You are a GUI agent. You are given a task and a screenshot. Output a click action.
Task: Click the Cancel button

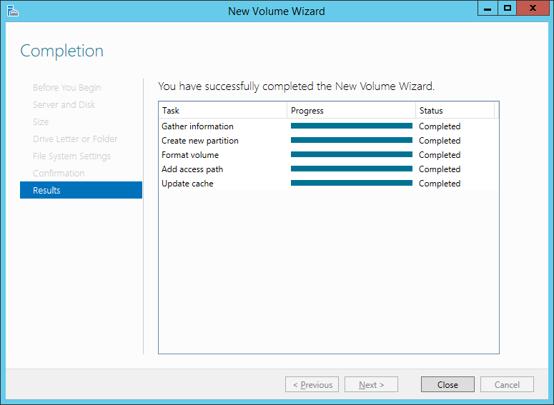(x=507, y=384)
